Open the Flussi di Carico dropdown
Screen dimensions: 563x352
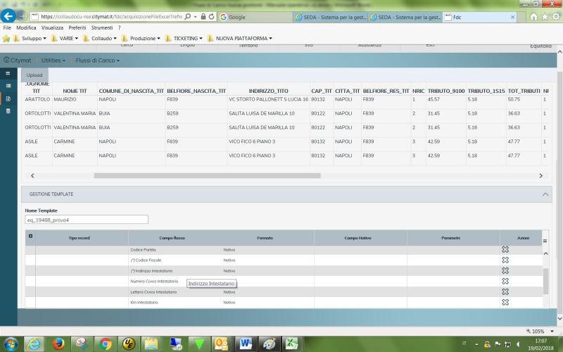point(97,61)
